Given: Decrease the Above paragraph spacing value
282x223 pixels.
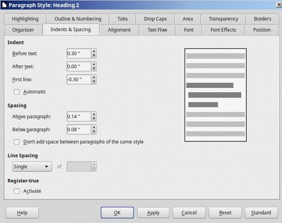Looking at the screenshot, I should pos(94,119).
